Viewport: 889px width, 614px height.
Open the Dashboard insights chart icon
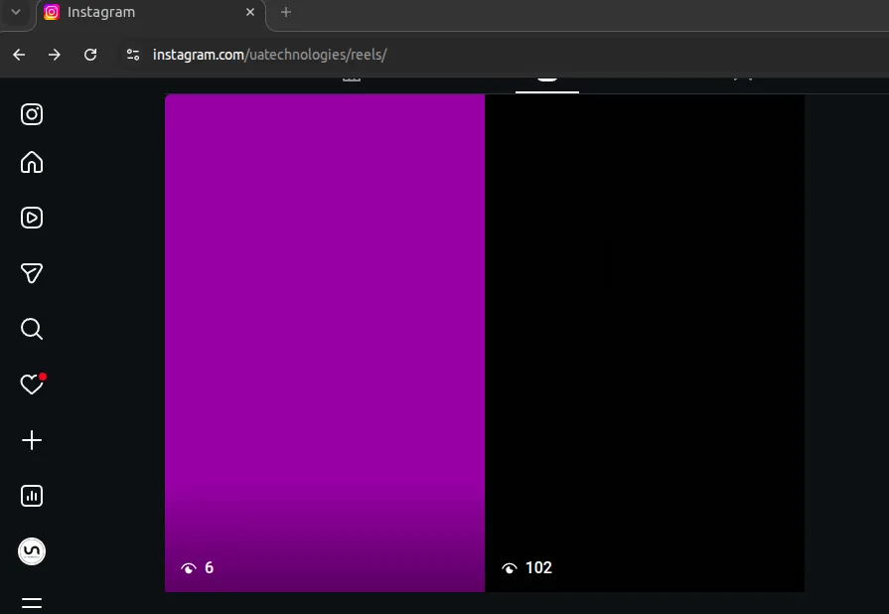click(x=32, y=496)
